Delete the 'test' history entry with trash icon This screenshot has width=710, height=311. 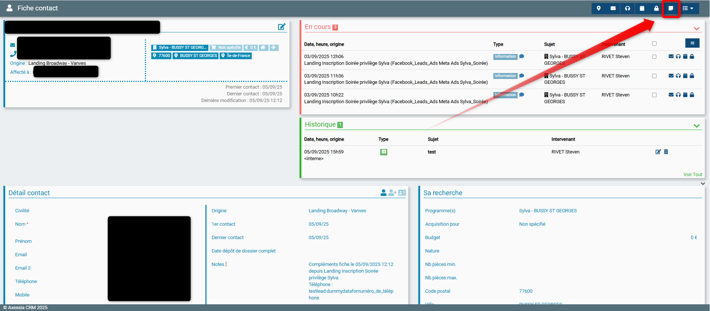tap(666, 152)
